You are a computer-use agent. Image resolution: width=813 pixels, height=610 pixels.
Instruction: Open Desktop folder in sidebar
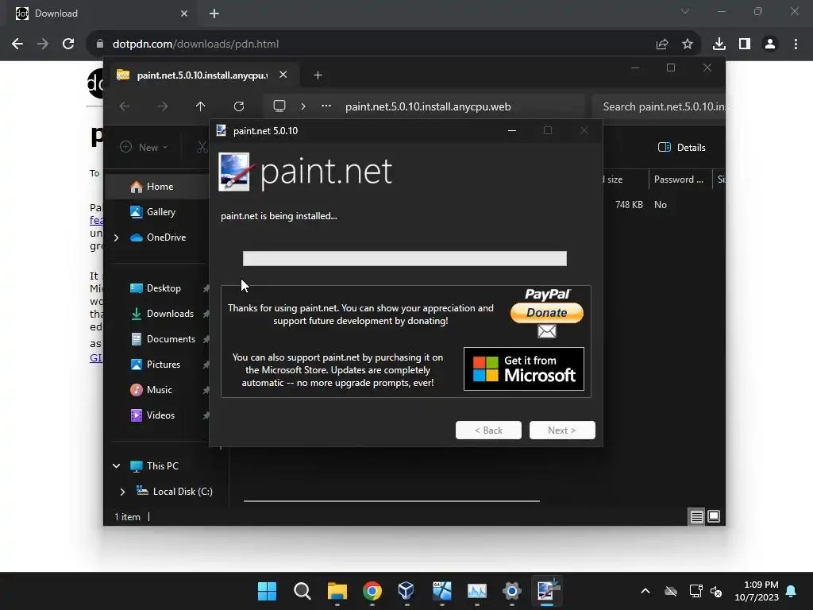[158, 288]
